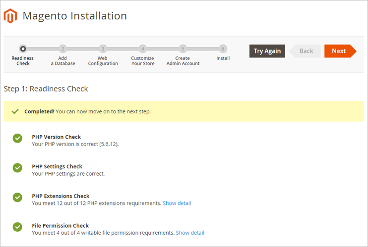Viewport: 368px width, 247px height.
Task: Click the PHP Settings Check success icon
Action: pos(17,168)
